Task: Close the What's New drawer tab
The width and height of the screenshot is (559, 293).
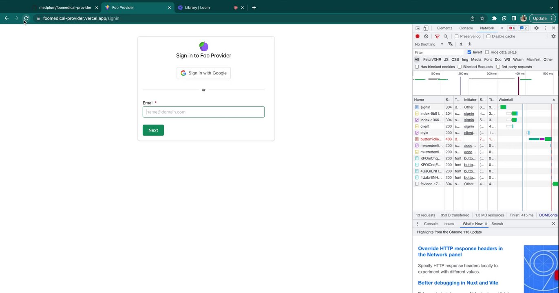Action: coord(486,224)
